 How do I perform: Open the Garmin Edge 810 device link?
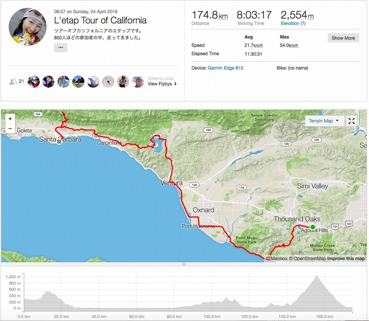(x=225, y=68)
